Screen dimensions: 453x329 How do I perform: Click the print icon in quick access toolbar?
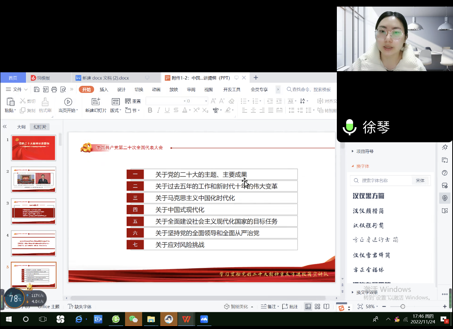pyautogui.click(x=54, y=90)
